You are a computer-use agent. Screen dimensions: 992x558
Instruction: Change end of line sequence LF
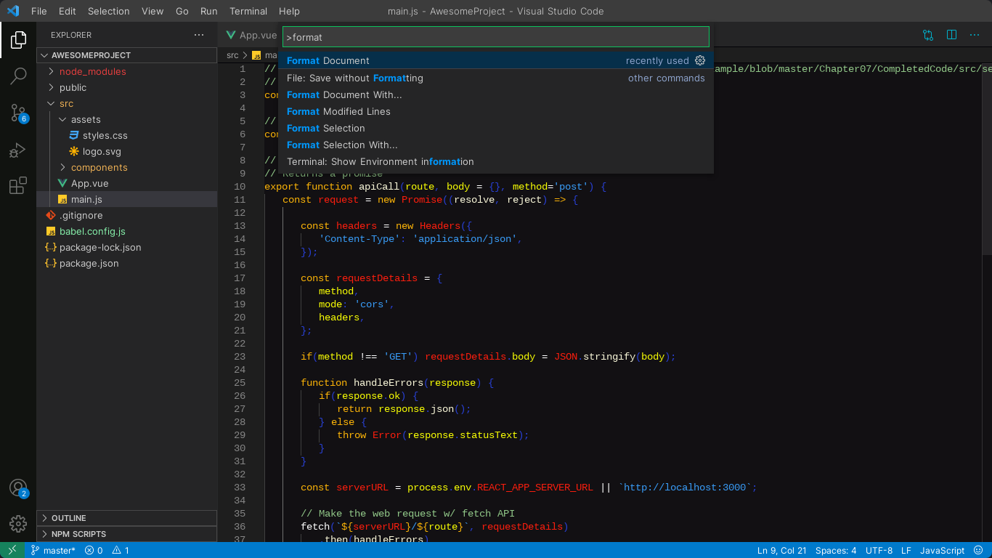(906, 550)
